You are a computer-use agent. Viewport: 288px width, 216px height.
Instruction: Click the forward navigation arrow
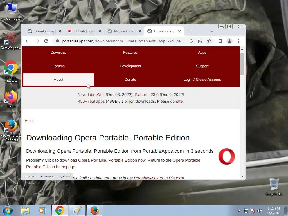[x=37, y=41]
